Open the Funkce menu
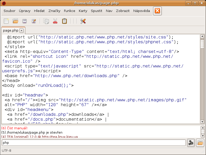206x155 pixels. click(70, 11)
